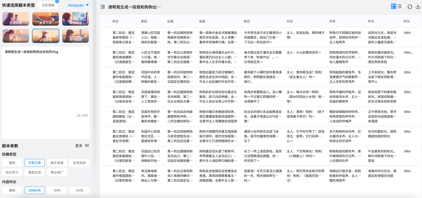Image resolution: width=422 pixels, height=198 pixels.
Task: Select the 美食分享 script type thumbnail
Action: coord(46,19)
